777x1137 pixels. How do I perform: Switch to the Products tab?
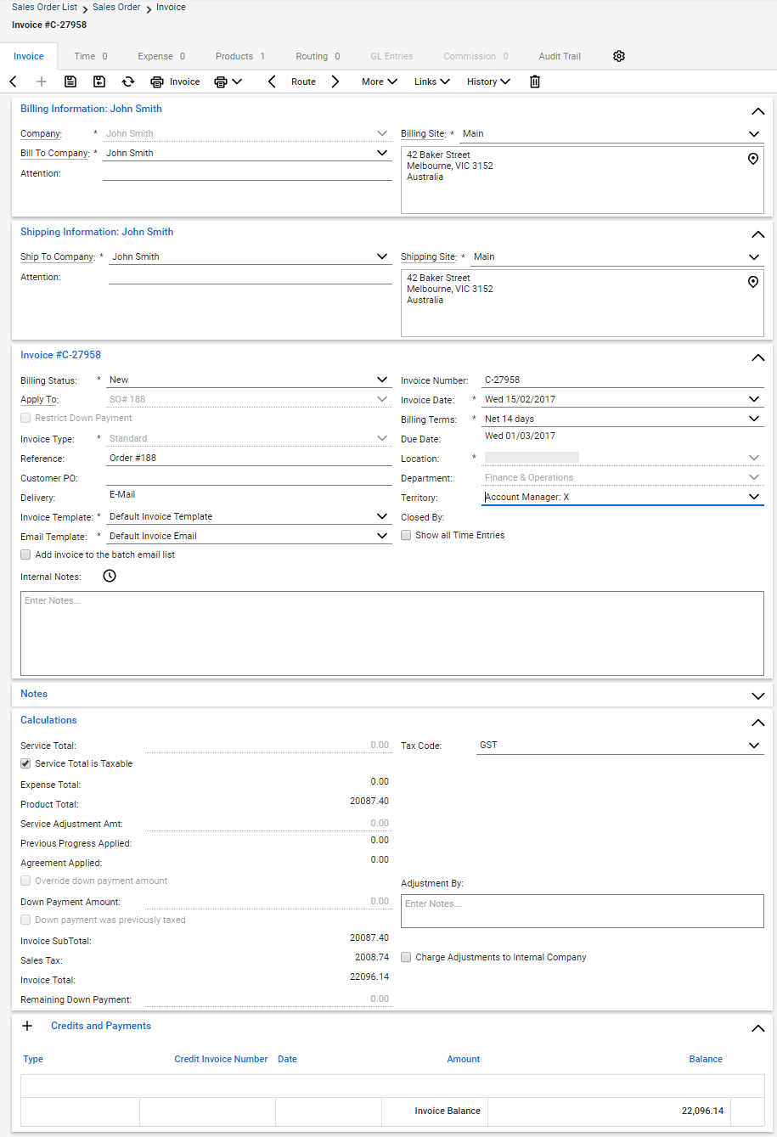coord(239,56)
